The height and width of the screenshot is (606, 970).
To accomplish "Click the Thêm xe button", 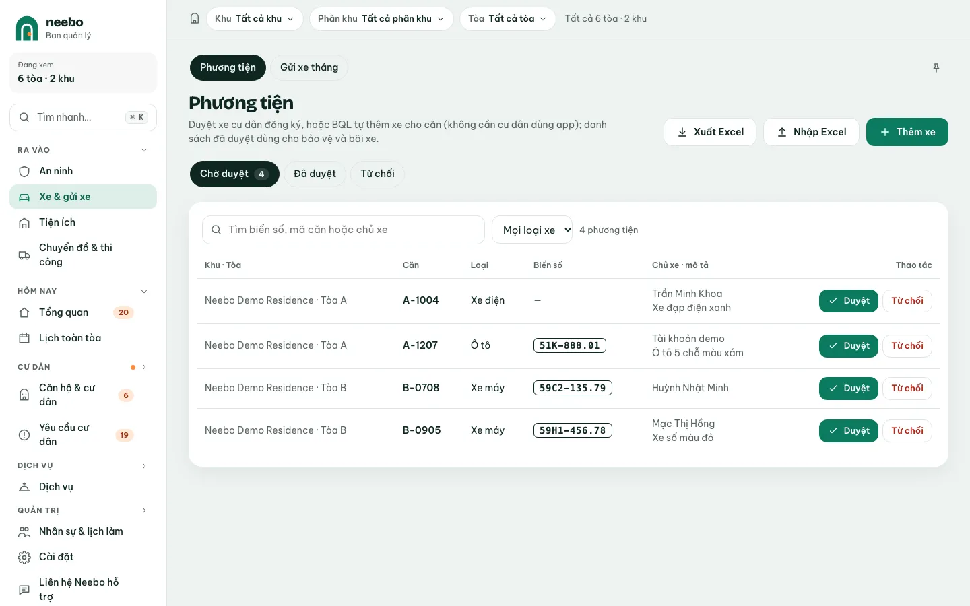I will [907, 132].
